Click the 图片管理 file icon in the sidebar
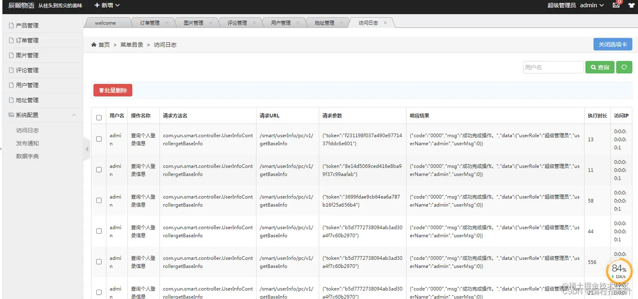This screenshot has width=638, height=299. point(11,55)
